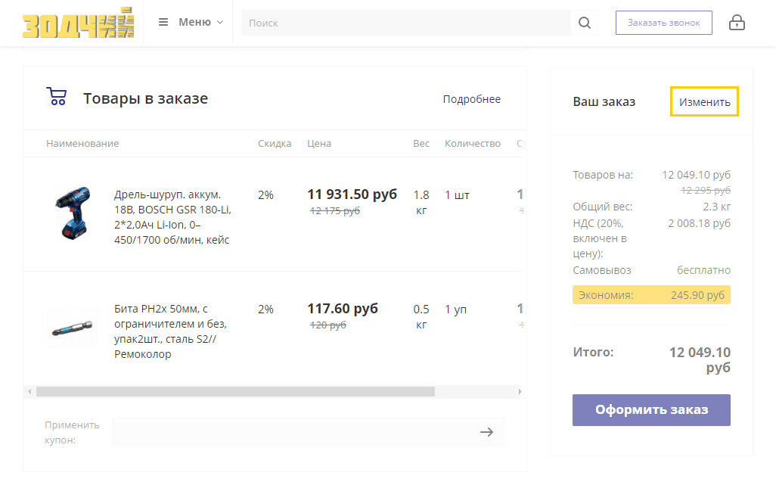Open account login via lock icon

tap(736, 23)
